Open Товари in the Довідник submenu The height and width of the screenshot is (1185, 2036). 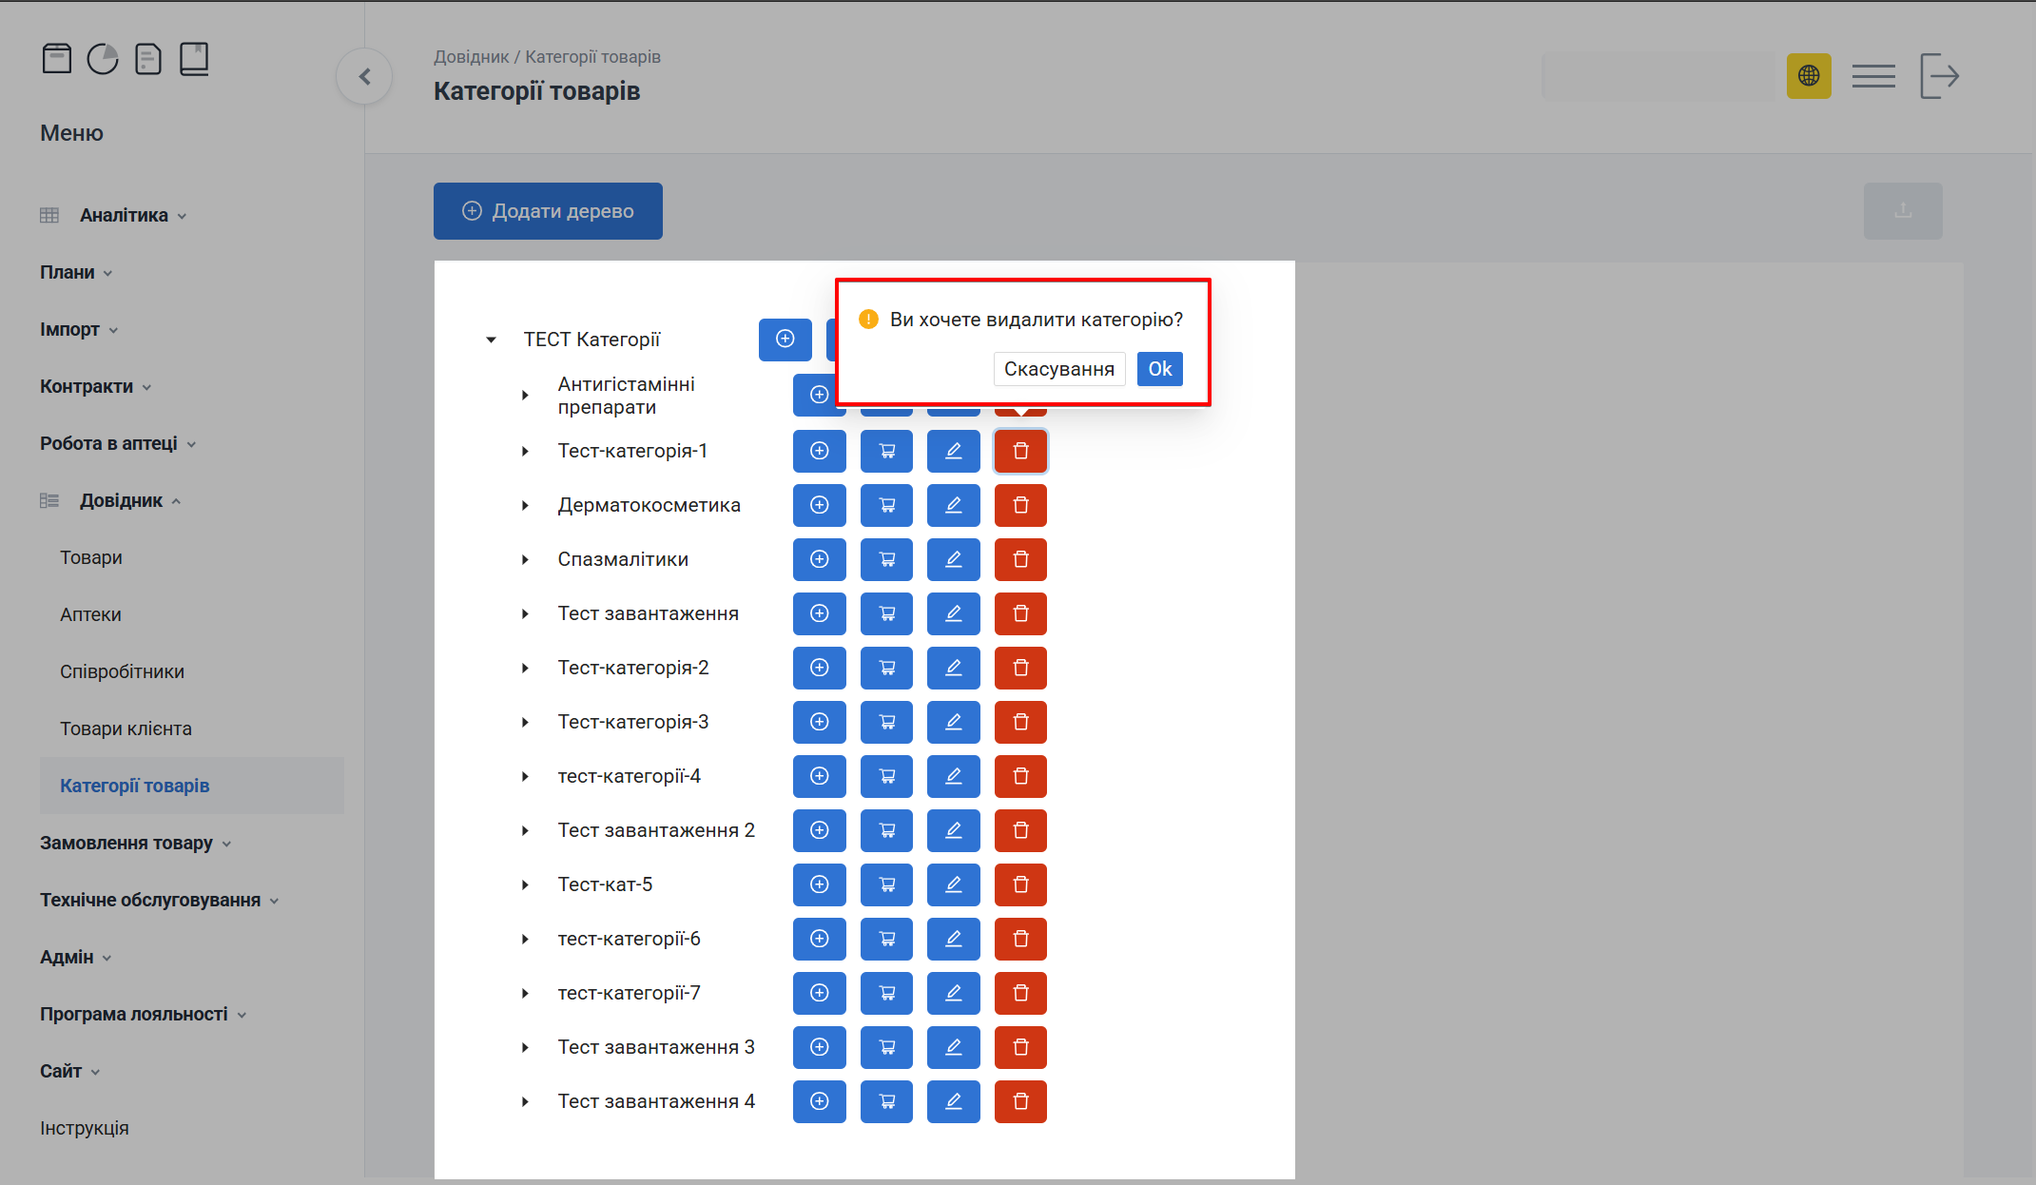click(x=91, y=558)
